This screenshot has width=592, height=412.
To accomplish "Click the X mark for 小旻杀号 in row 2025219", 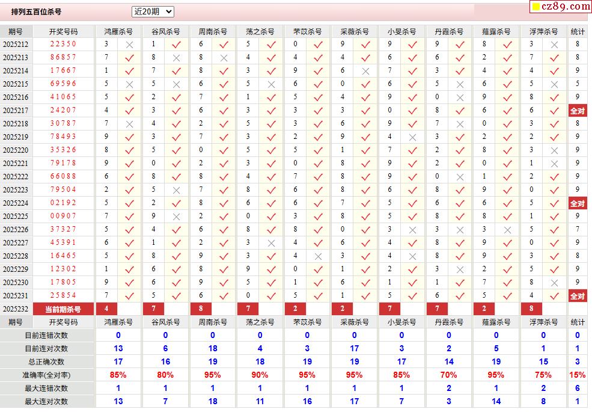I will pyautogui.click(x=413, y=137).
